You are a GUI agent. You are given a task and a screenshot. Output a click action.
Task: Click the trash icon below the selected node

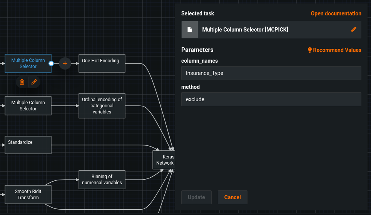[22, 82]
